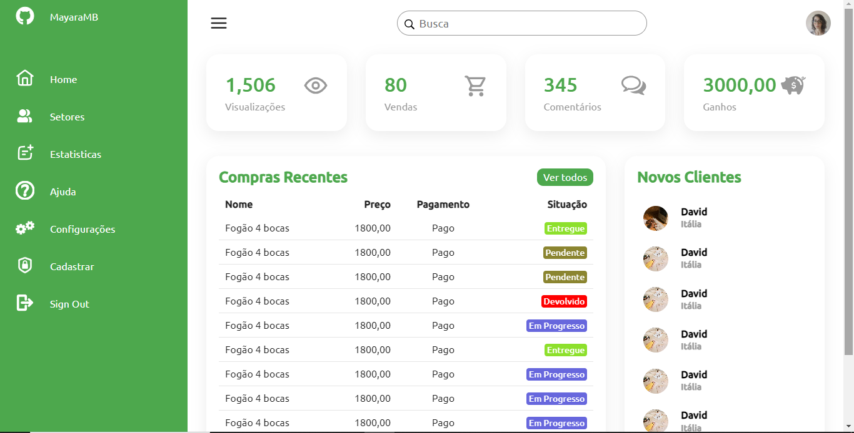854x433 pixels.
Task: Select the Configurações gears icon
Action: coord(24,228)
